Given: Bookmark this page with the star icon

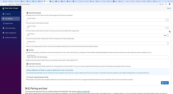Looking at the screenshot, I should [162, 4].
